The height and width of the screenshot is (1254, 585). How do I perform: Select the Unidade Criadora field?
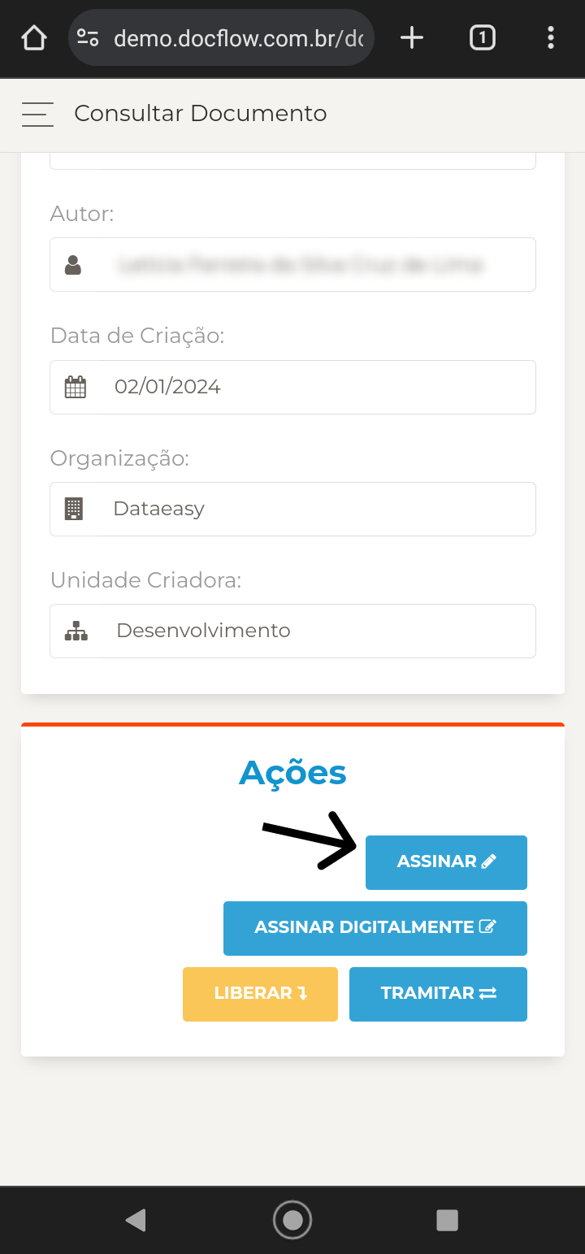coord(292,631)
